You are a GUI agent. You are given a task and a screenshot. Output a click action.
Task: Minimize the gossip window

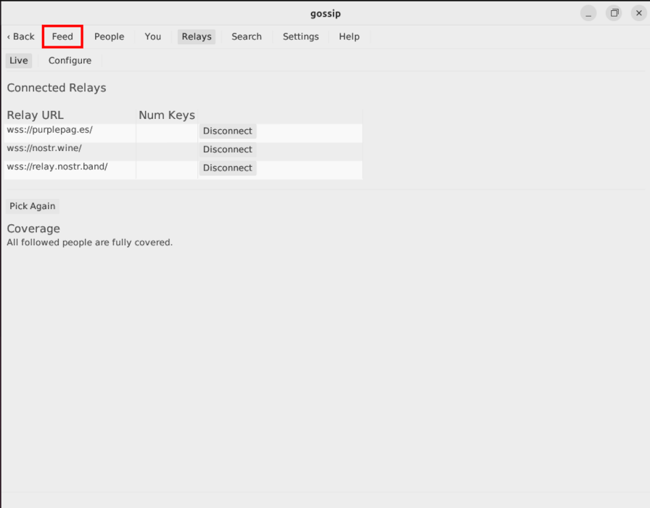[588, 12]
